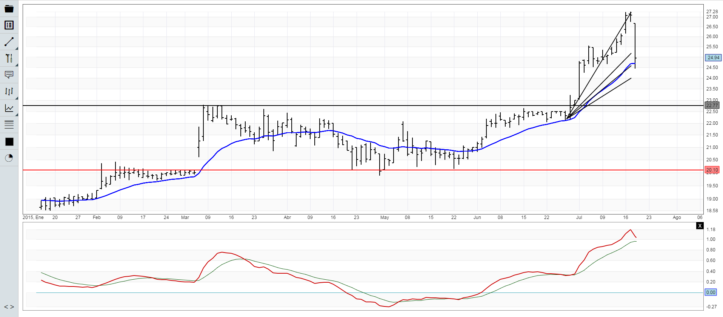
Task: Click the horizontal lines icon
Action: tap(9, 124)
